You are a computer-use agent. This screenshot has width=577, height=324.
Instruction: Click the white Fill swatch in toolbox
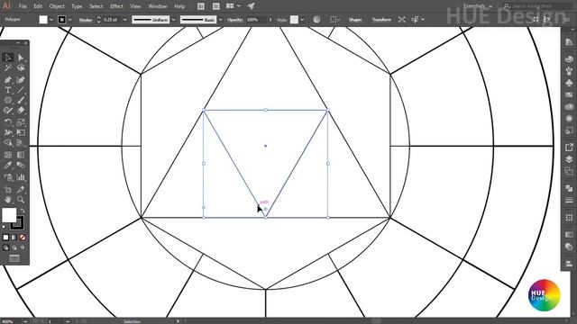pyautogui.click(x=9, y=215)
